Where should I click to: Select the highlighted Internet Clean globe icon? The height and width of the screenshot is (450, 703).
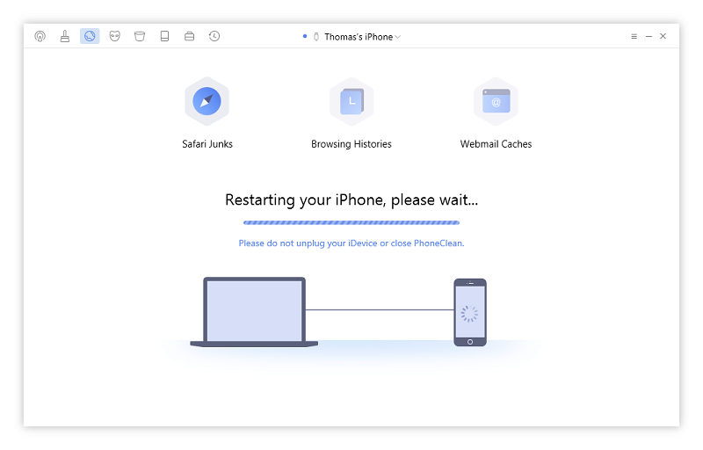pyautogui.click(x=90, y=36)
